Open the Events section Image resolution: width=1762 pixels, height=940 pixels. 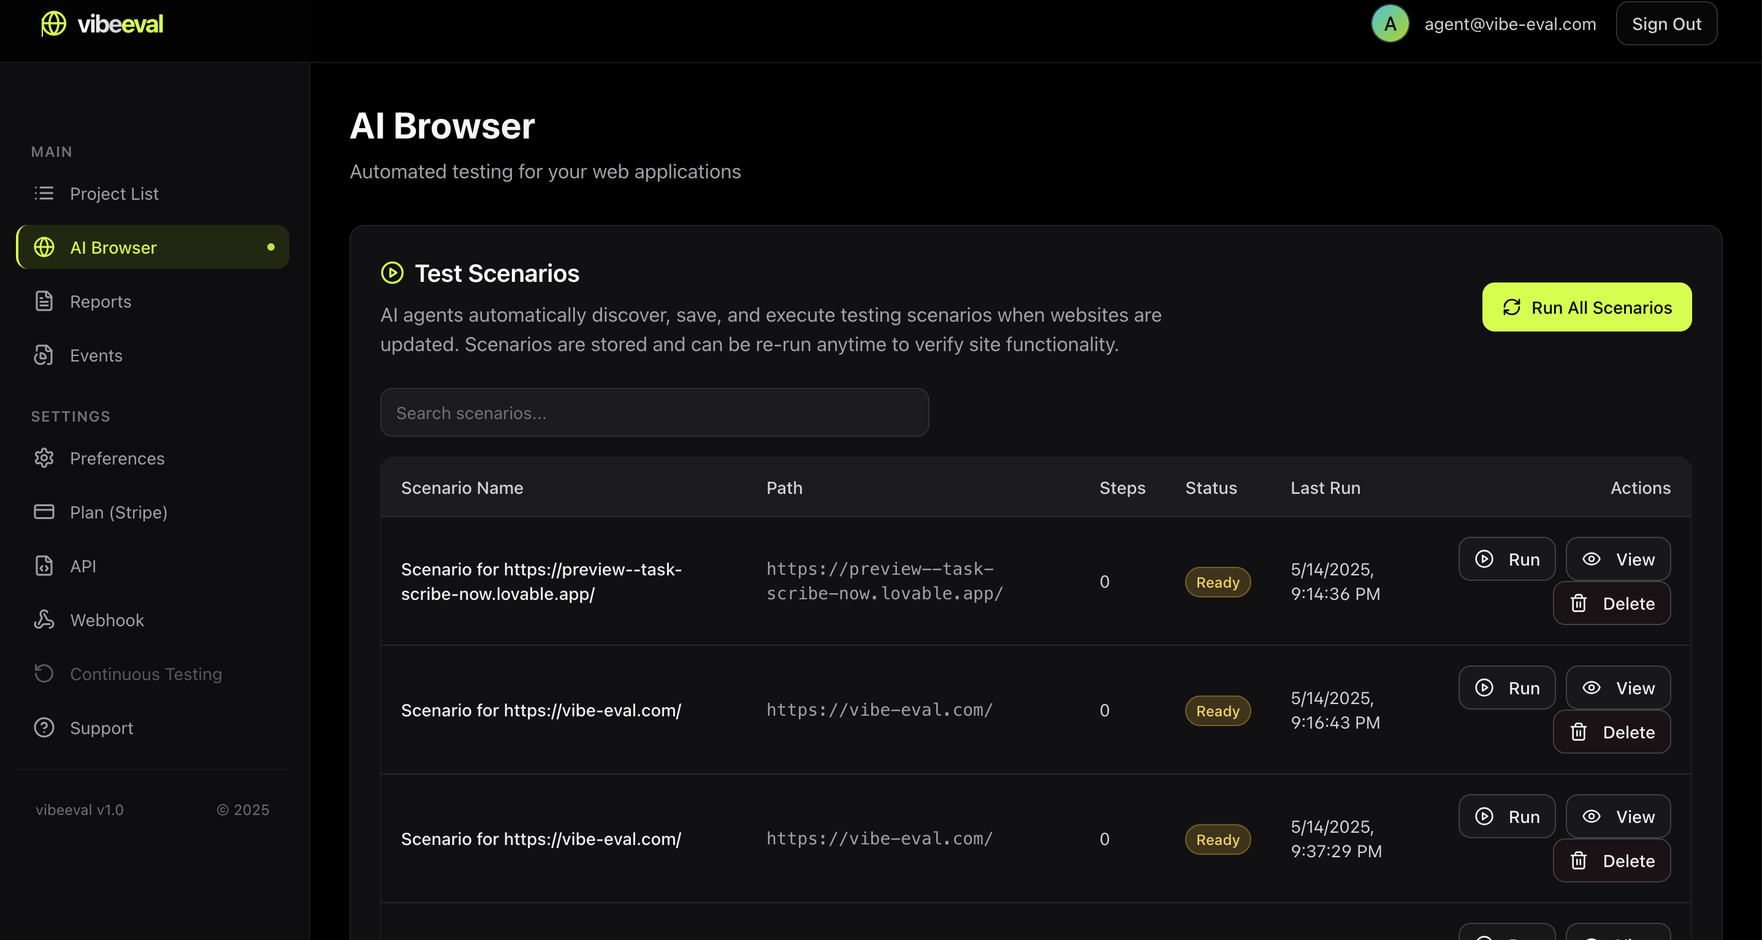point(152,355)
